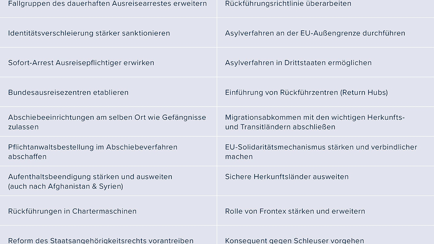Image resolution: width=434 pixels, height=244 pixels.
Task: Select 'Fallgruppen des dauerhaften Ausreisearrestes erweitern' cell
Action: [108, 9]
